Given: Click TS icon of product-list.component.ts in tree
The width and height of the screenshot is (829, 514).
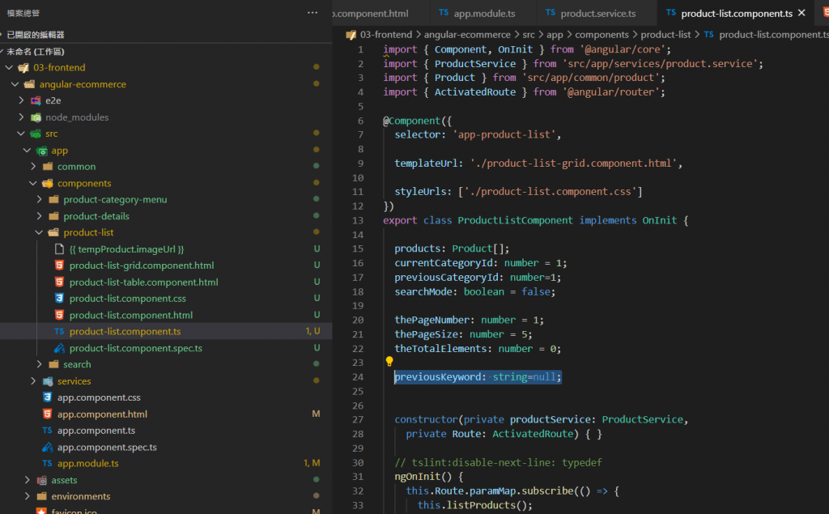Looking at the screenshot, I should (x=59, y=332).
